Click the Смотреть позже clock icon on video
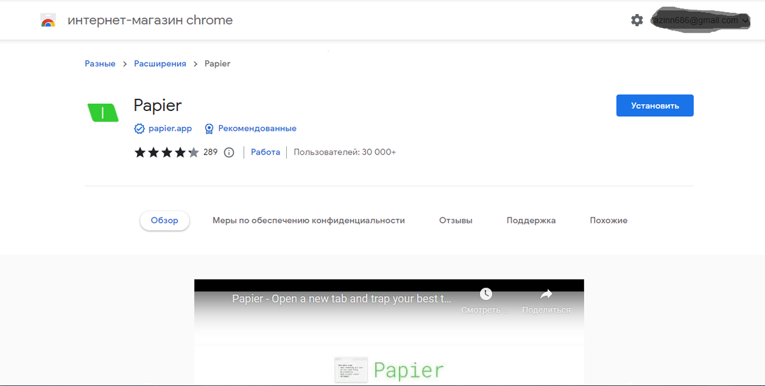Viewport: 765px width, 386px height. tap(486, 294)
